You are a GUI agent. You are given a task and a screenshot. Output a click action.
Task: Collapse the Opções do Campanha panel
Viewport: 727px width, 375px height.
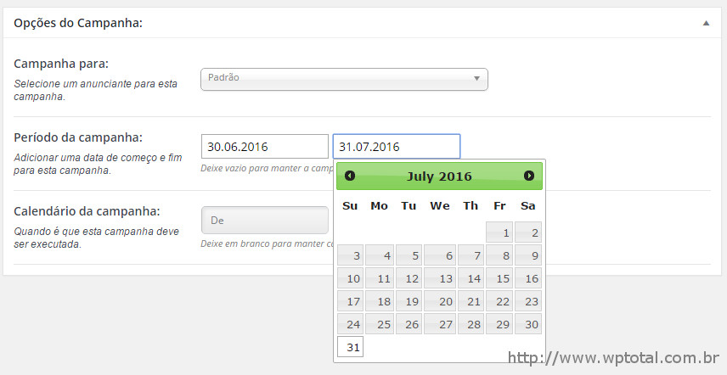pos(706,23)
